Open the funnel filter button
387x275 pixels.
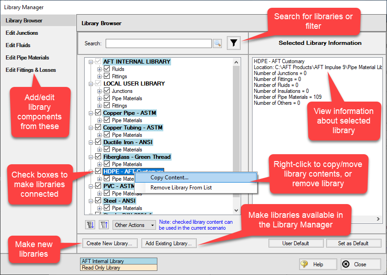click(x=234, y=43)
